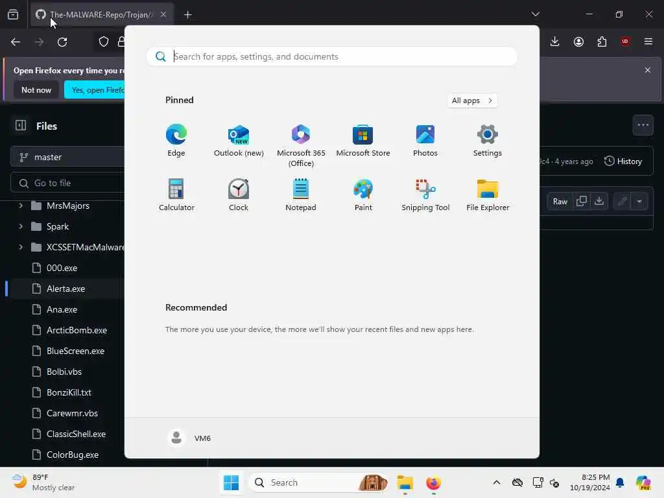This screenshot has width=664, height=498.
Task: Copy raw file contents on GitHub
Action: (582, 201)
